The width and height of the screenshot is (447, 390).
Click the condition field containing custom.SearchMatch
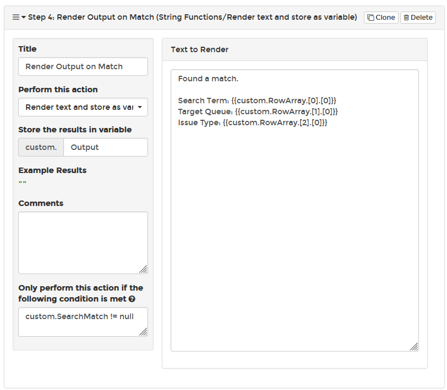click(83, 322)
